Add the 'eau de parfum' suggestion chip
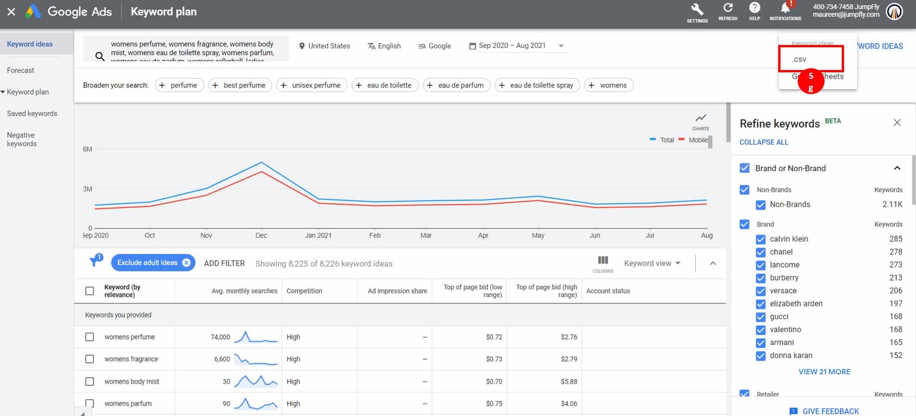916x416 pixels. point(456,85)
